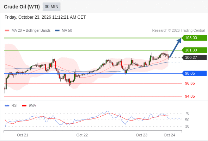This screenshot has width=208, height=141.
Task: Click the MA 50 legend label
Action: coord(67,31)
